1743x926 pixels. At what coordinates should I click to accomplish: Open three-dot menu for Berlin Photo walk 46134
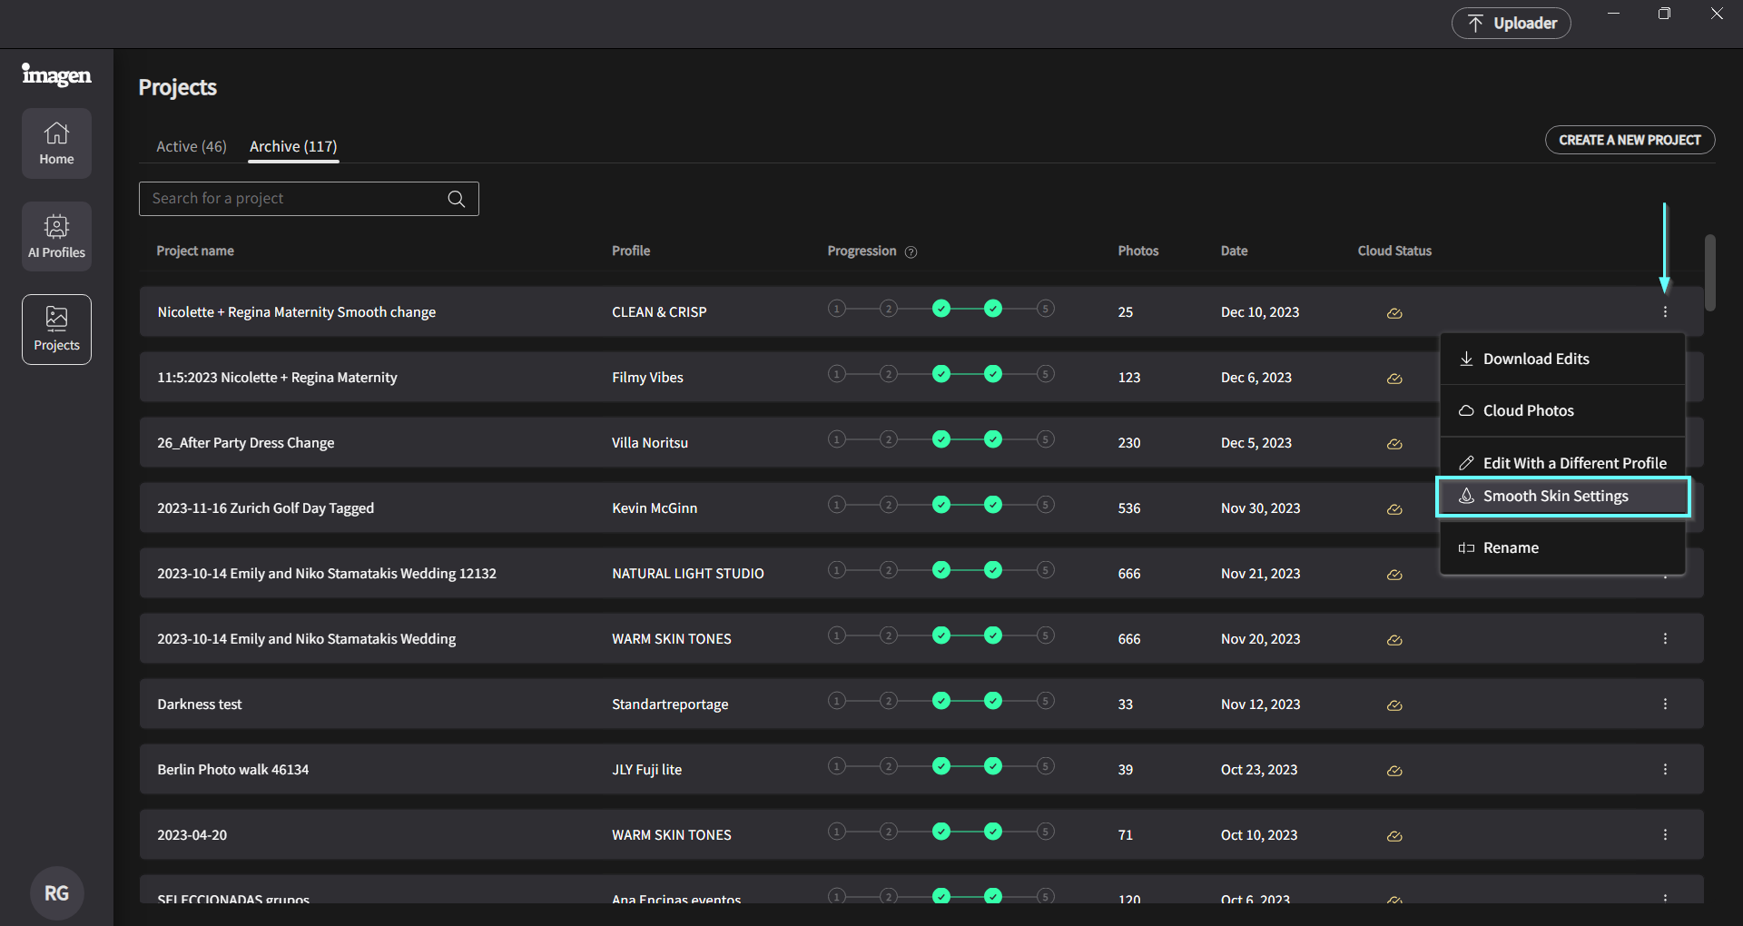coord(1665,769)
